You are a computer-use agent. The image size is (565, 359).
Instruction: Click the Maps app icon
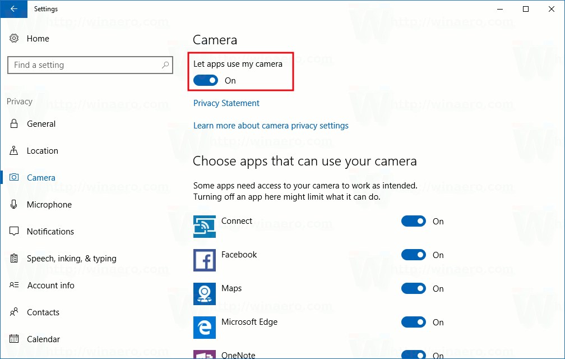205,294
